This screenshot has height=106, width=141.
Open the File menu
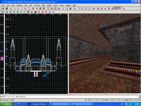pos(4,5)
